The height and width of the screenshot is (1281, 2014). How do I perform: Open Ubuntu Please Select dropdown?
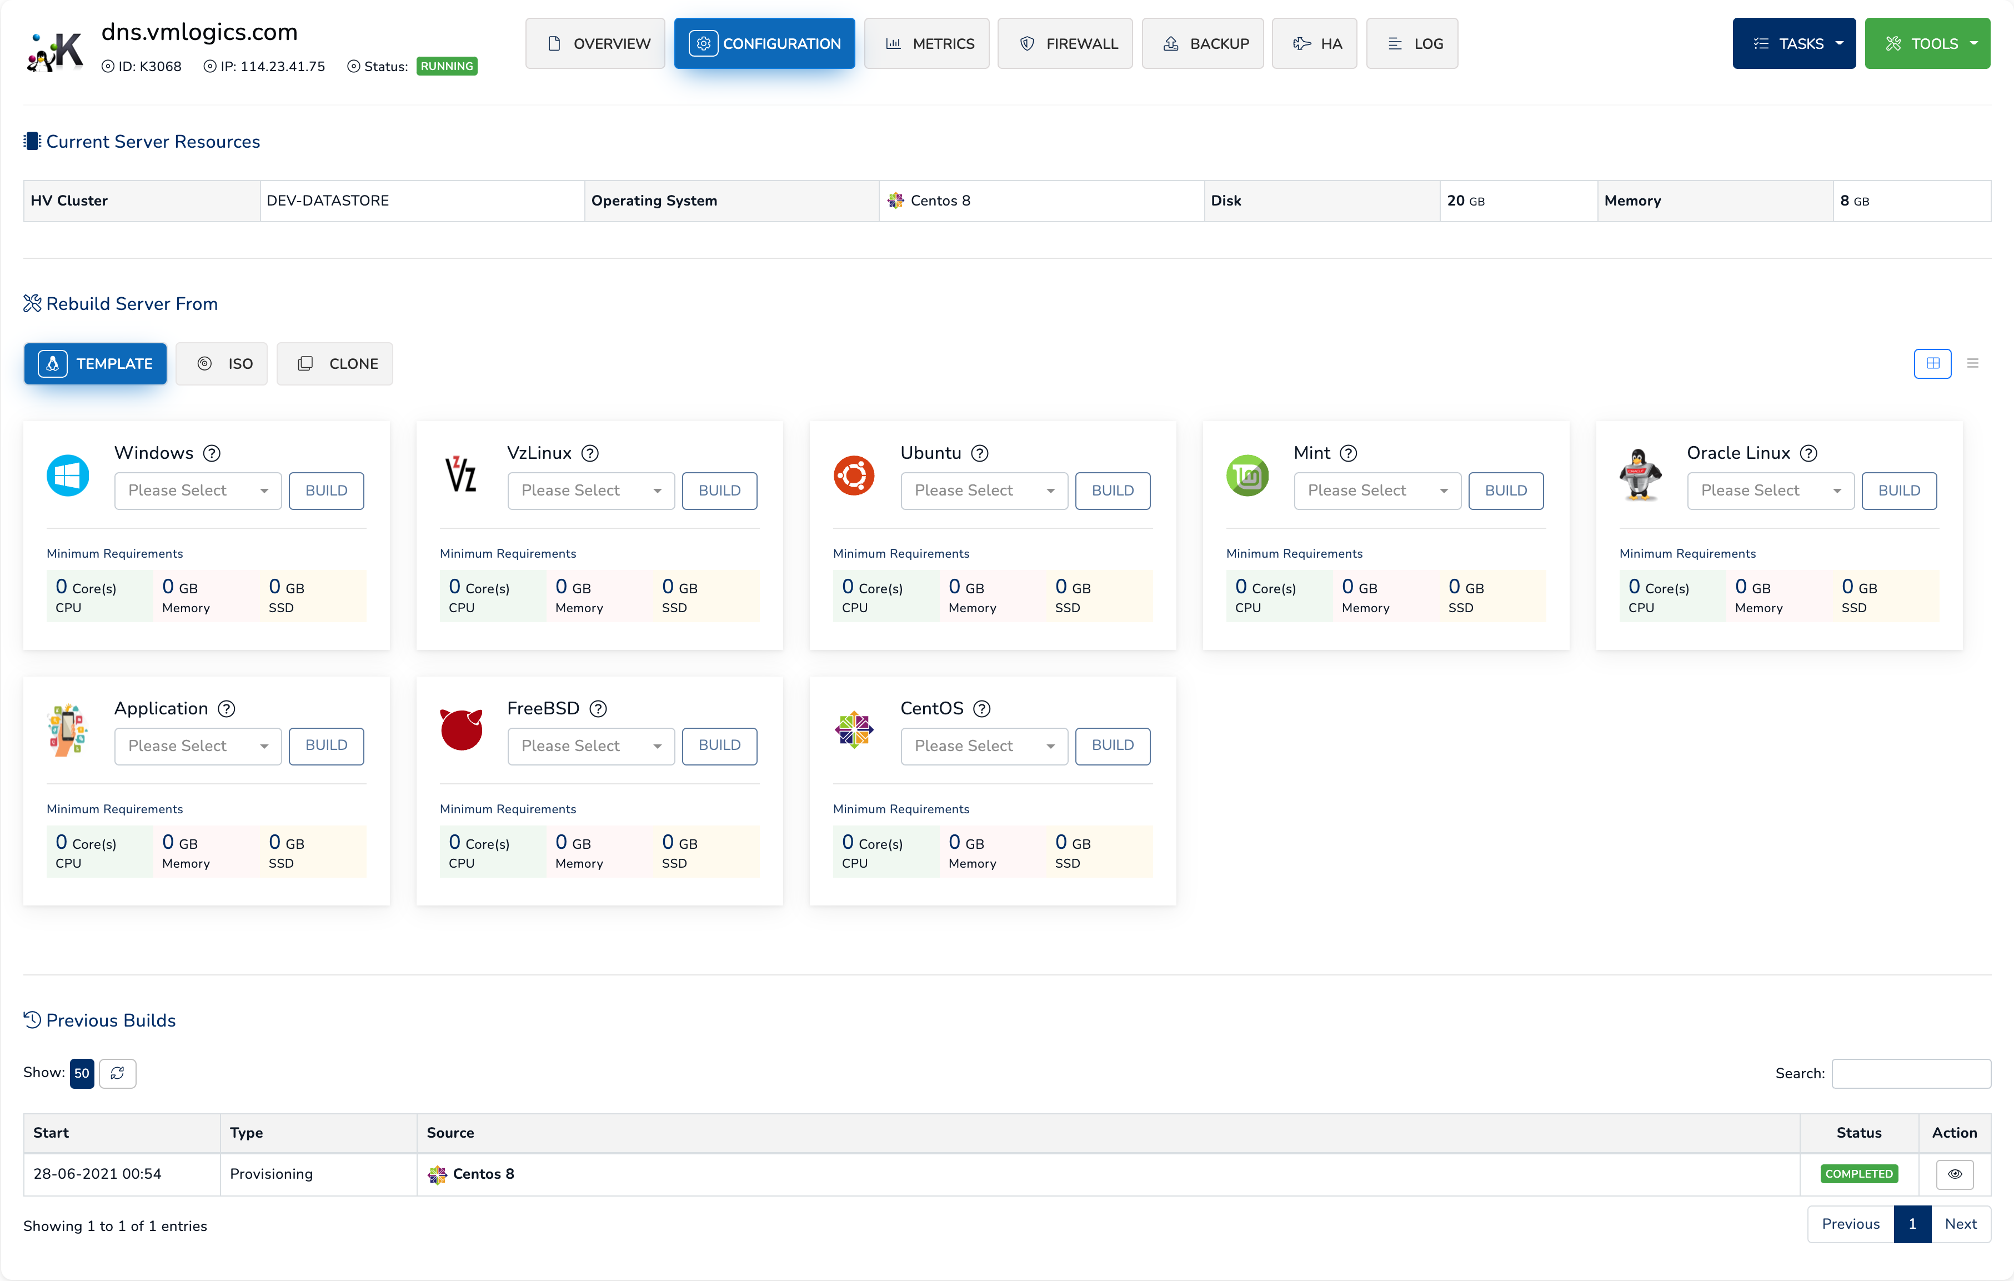click(x=984, y=491)
